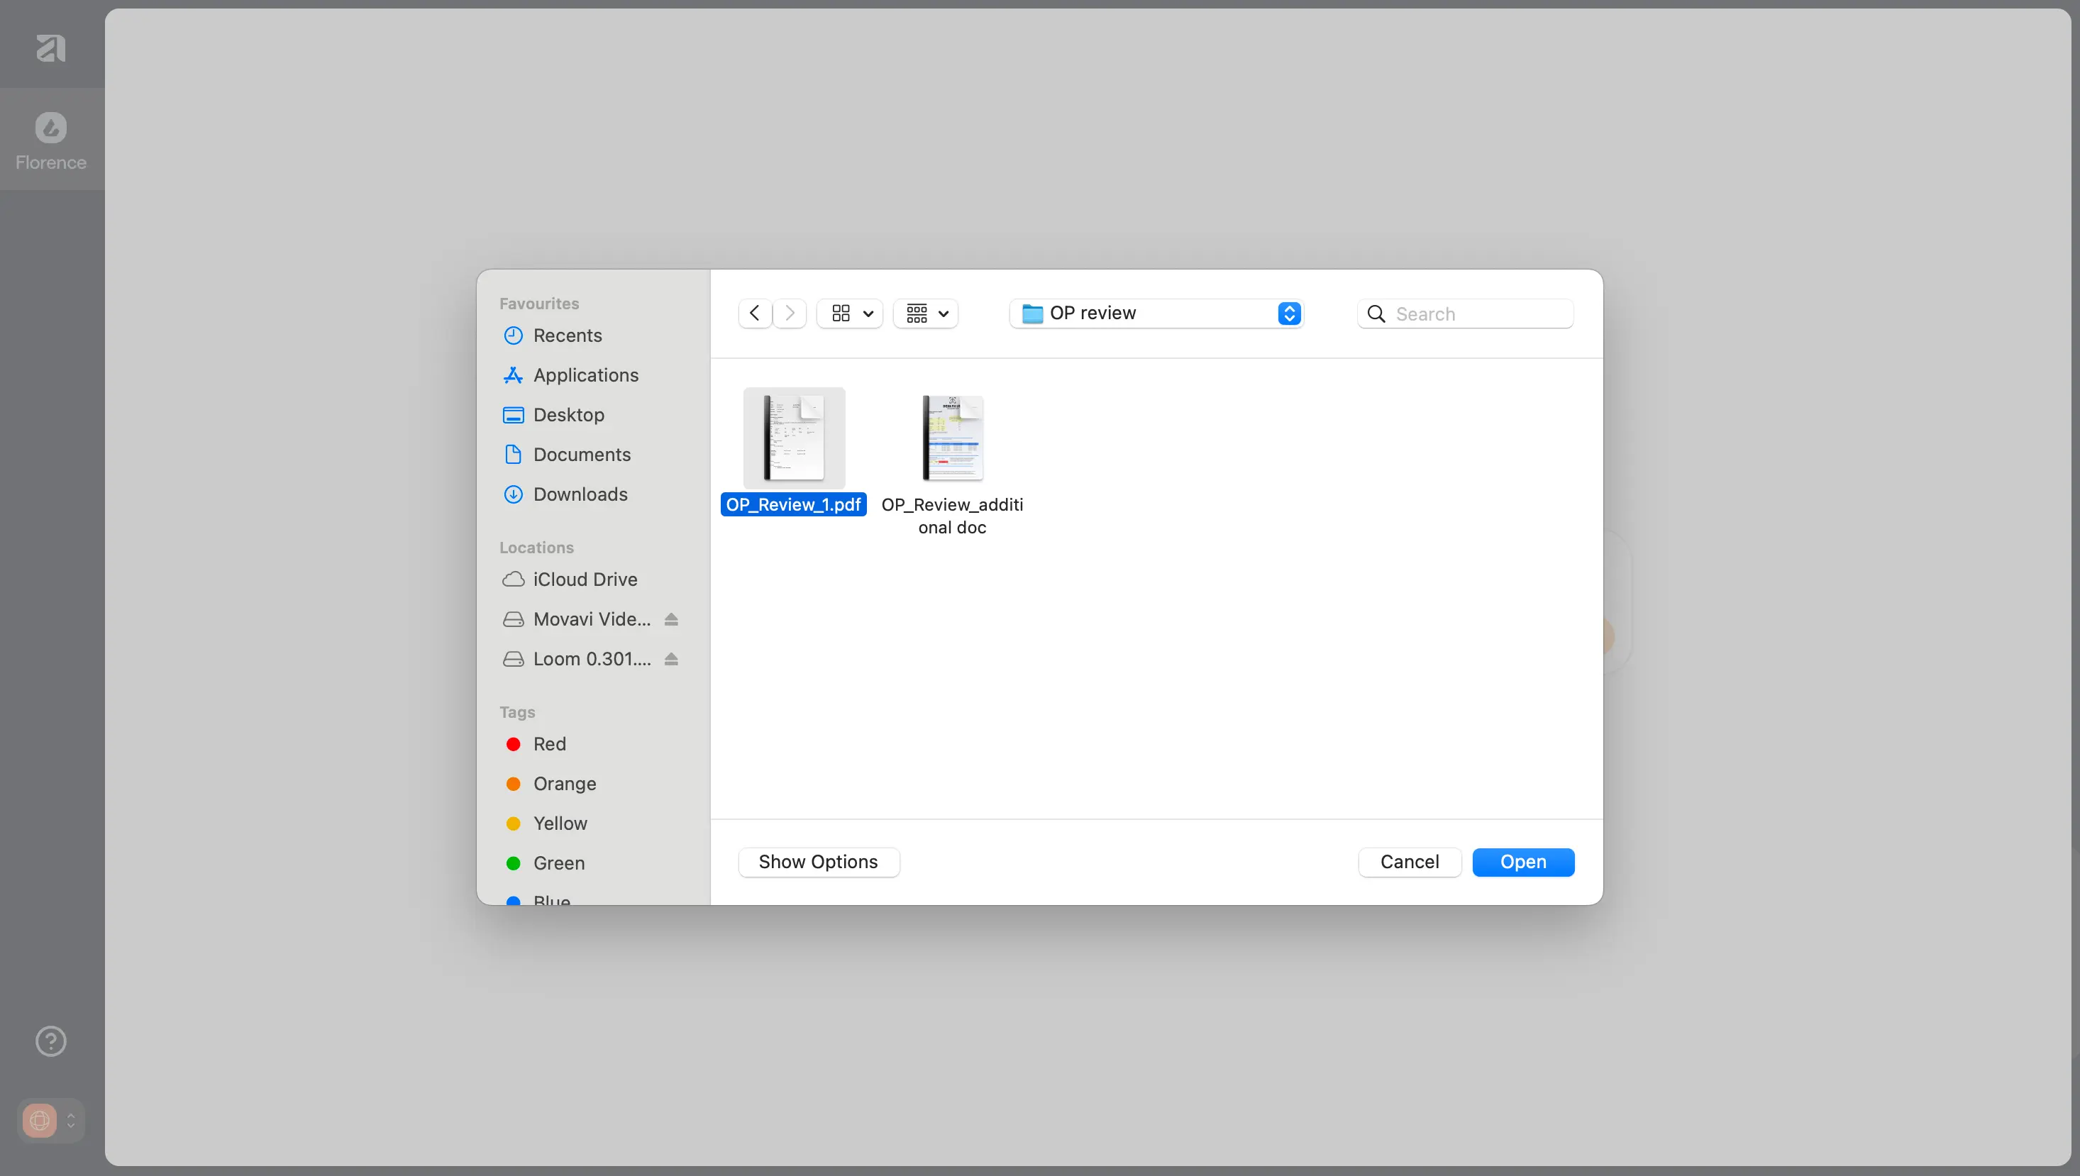Click the back navigation arrow
Screen dimensions: 2080x1176
754,314
